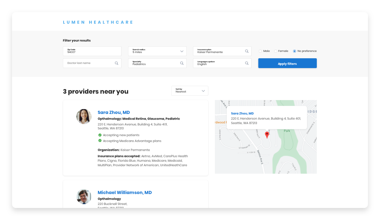Screen dimensions: 380x220
Task: Click the Insurance plans accepted text
Action: tap(143, 161)
